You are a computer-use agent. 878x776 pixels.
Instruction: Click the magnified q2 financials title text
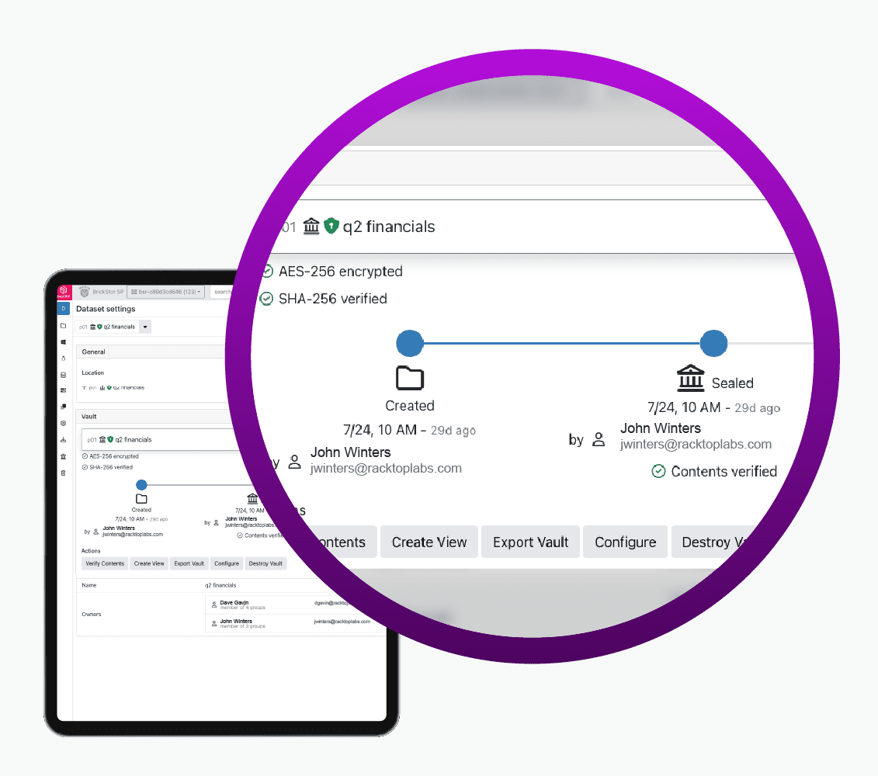[x=389, y=227]
